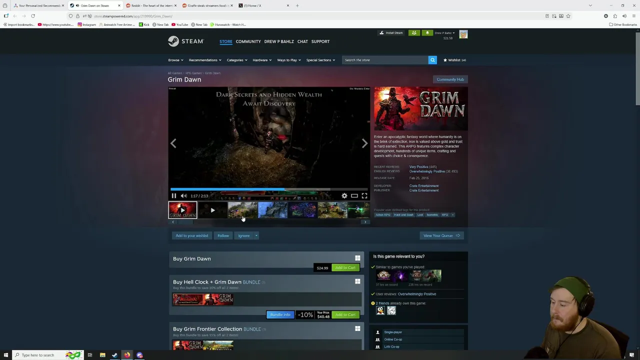Expand the Drew P Bahlz account dropdown
Image resolution: width=640 pixels, height=360 pixels.
[x=444, y=33]
